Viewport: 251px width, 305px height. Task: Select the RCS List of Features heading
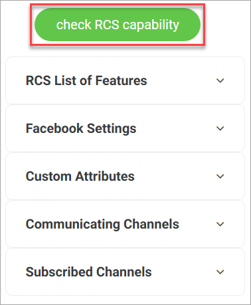[86, 80]
